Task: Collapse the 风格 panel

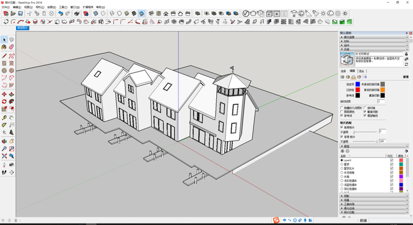Action: [374, 49]
